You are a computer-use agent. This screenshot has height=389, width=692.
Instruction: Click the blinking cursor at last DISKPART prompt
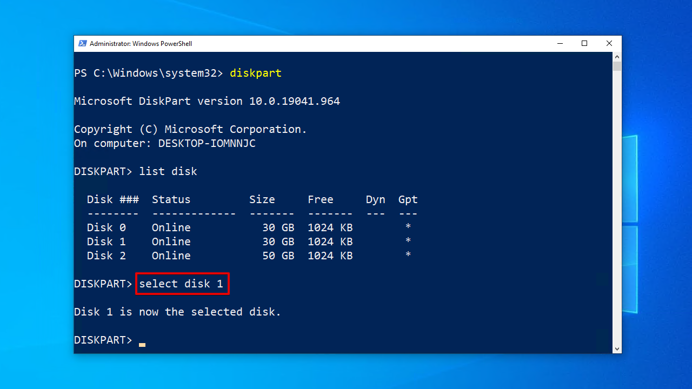click(142, 344)
